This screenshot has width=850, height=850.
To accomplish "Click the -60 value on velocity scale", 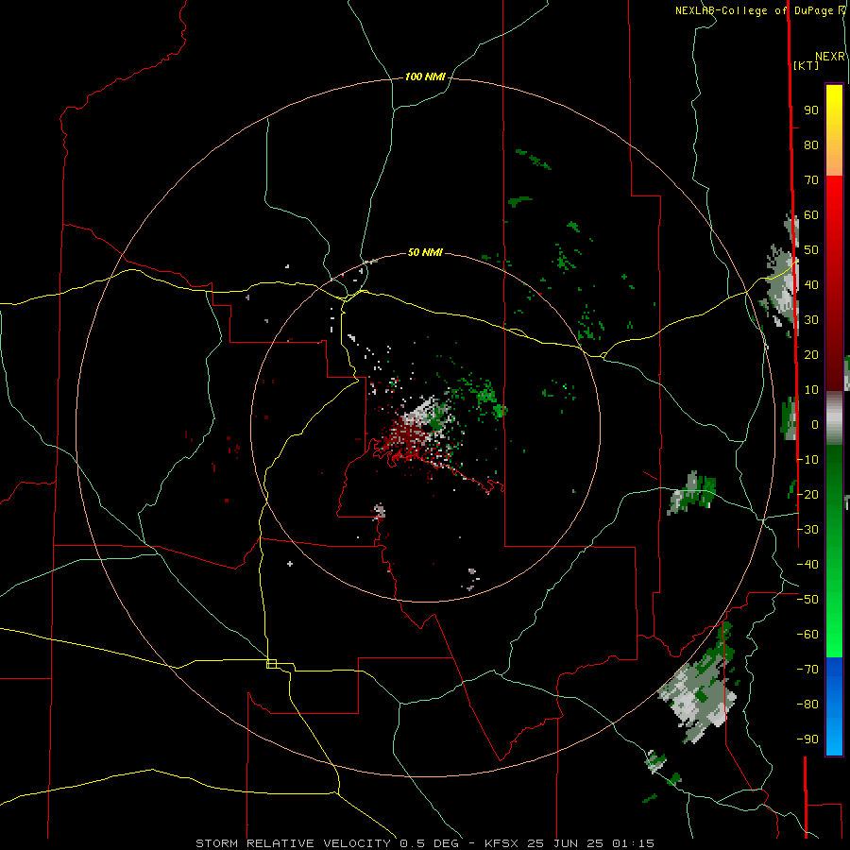I will point(807,635).
